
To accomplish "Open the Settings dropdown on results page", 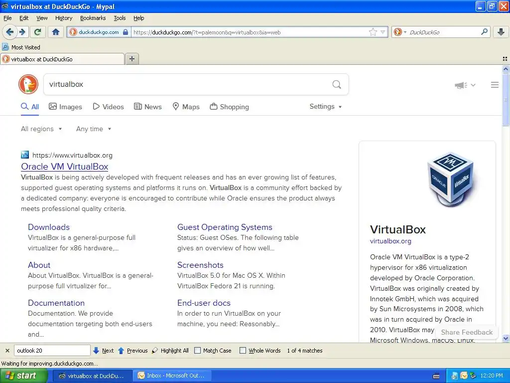I will coord(326,107).
